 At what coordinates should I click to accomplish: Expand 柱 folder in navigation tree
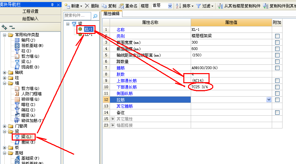[x=4, y=78]
